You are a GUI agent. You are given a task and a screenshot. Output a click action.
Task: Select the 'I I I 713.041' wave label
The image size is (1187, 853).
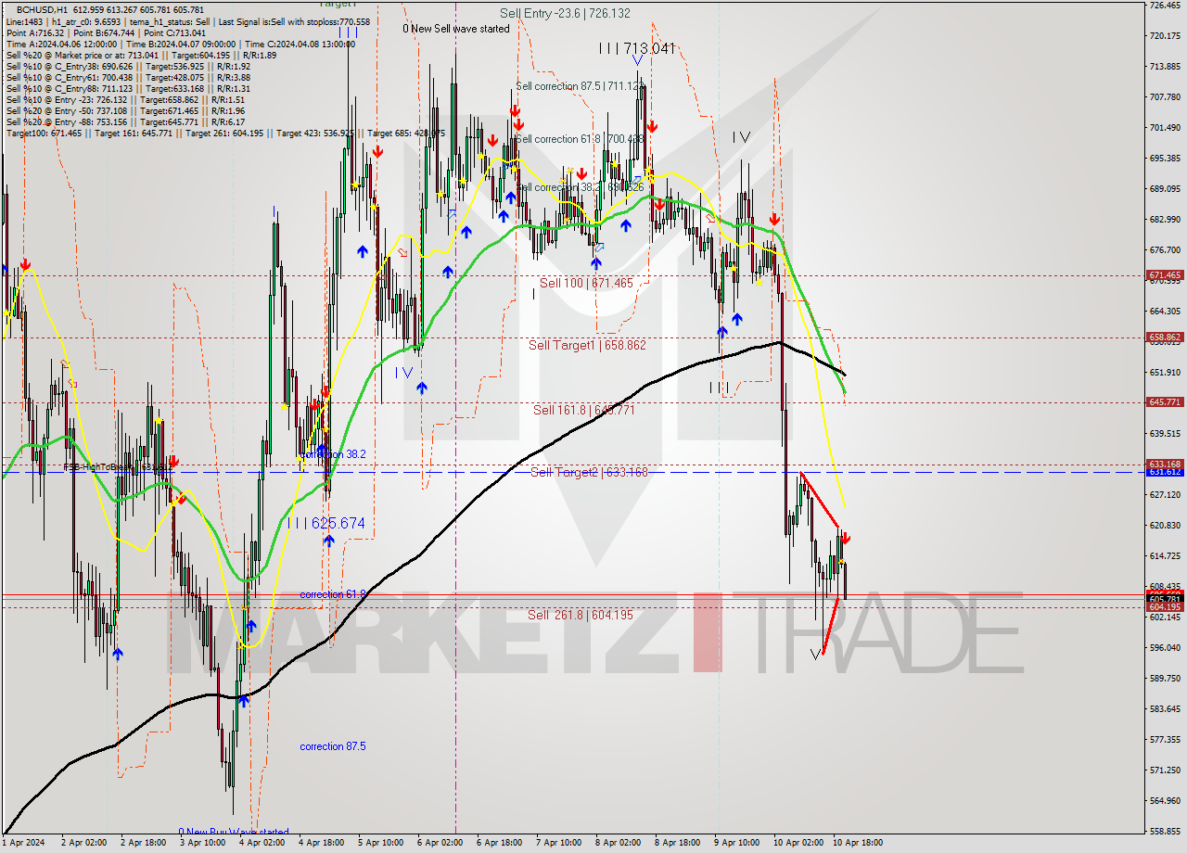click(636, 48)
